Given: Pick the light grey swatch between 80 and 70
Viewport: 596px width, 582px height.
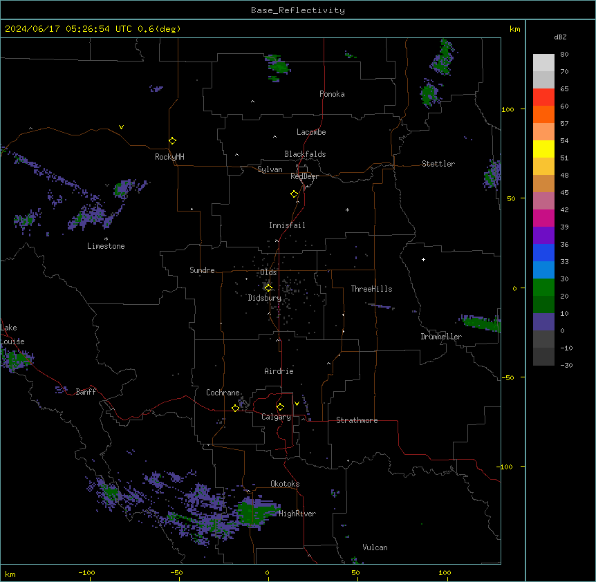Looking at the screenshot, I should tap(543, 63).
